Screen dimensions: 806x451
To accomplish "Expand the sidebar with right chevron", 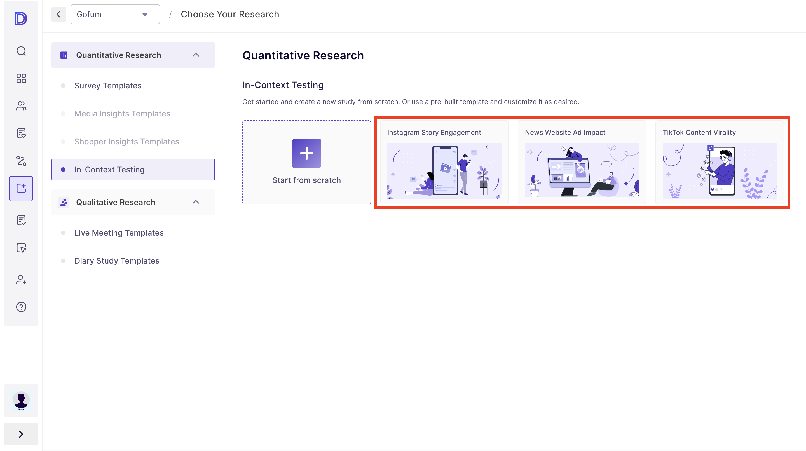I will [21, 434].
